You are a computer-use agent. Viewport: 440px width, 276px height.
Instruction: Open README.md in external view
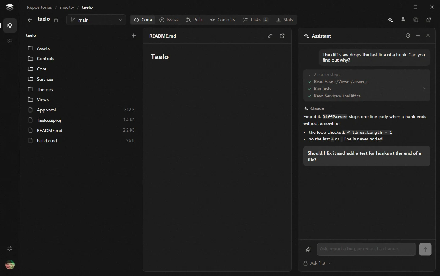[x=282, y=36]
